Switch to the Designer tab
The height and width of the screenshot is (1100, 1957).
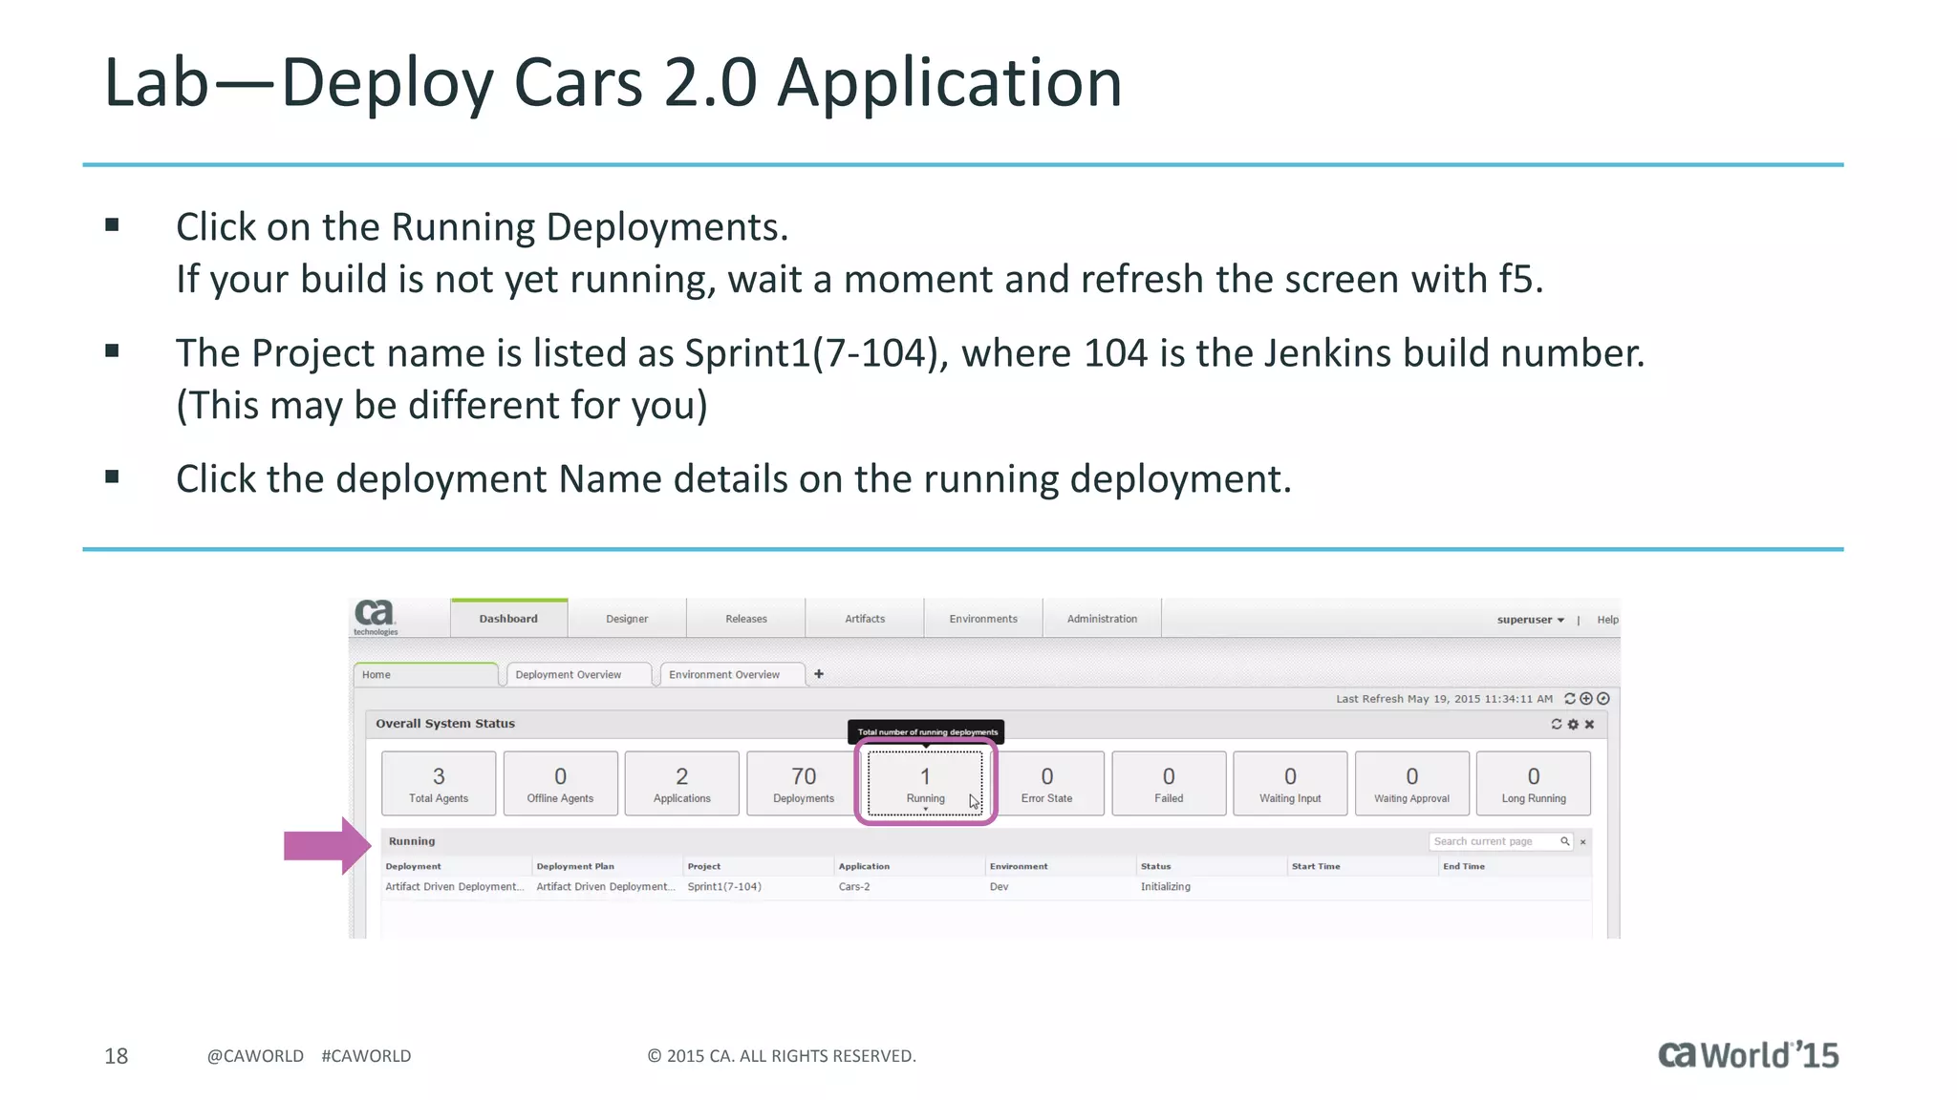(627, 619)
